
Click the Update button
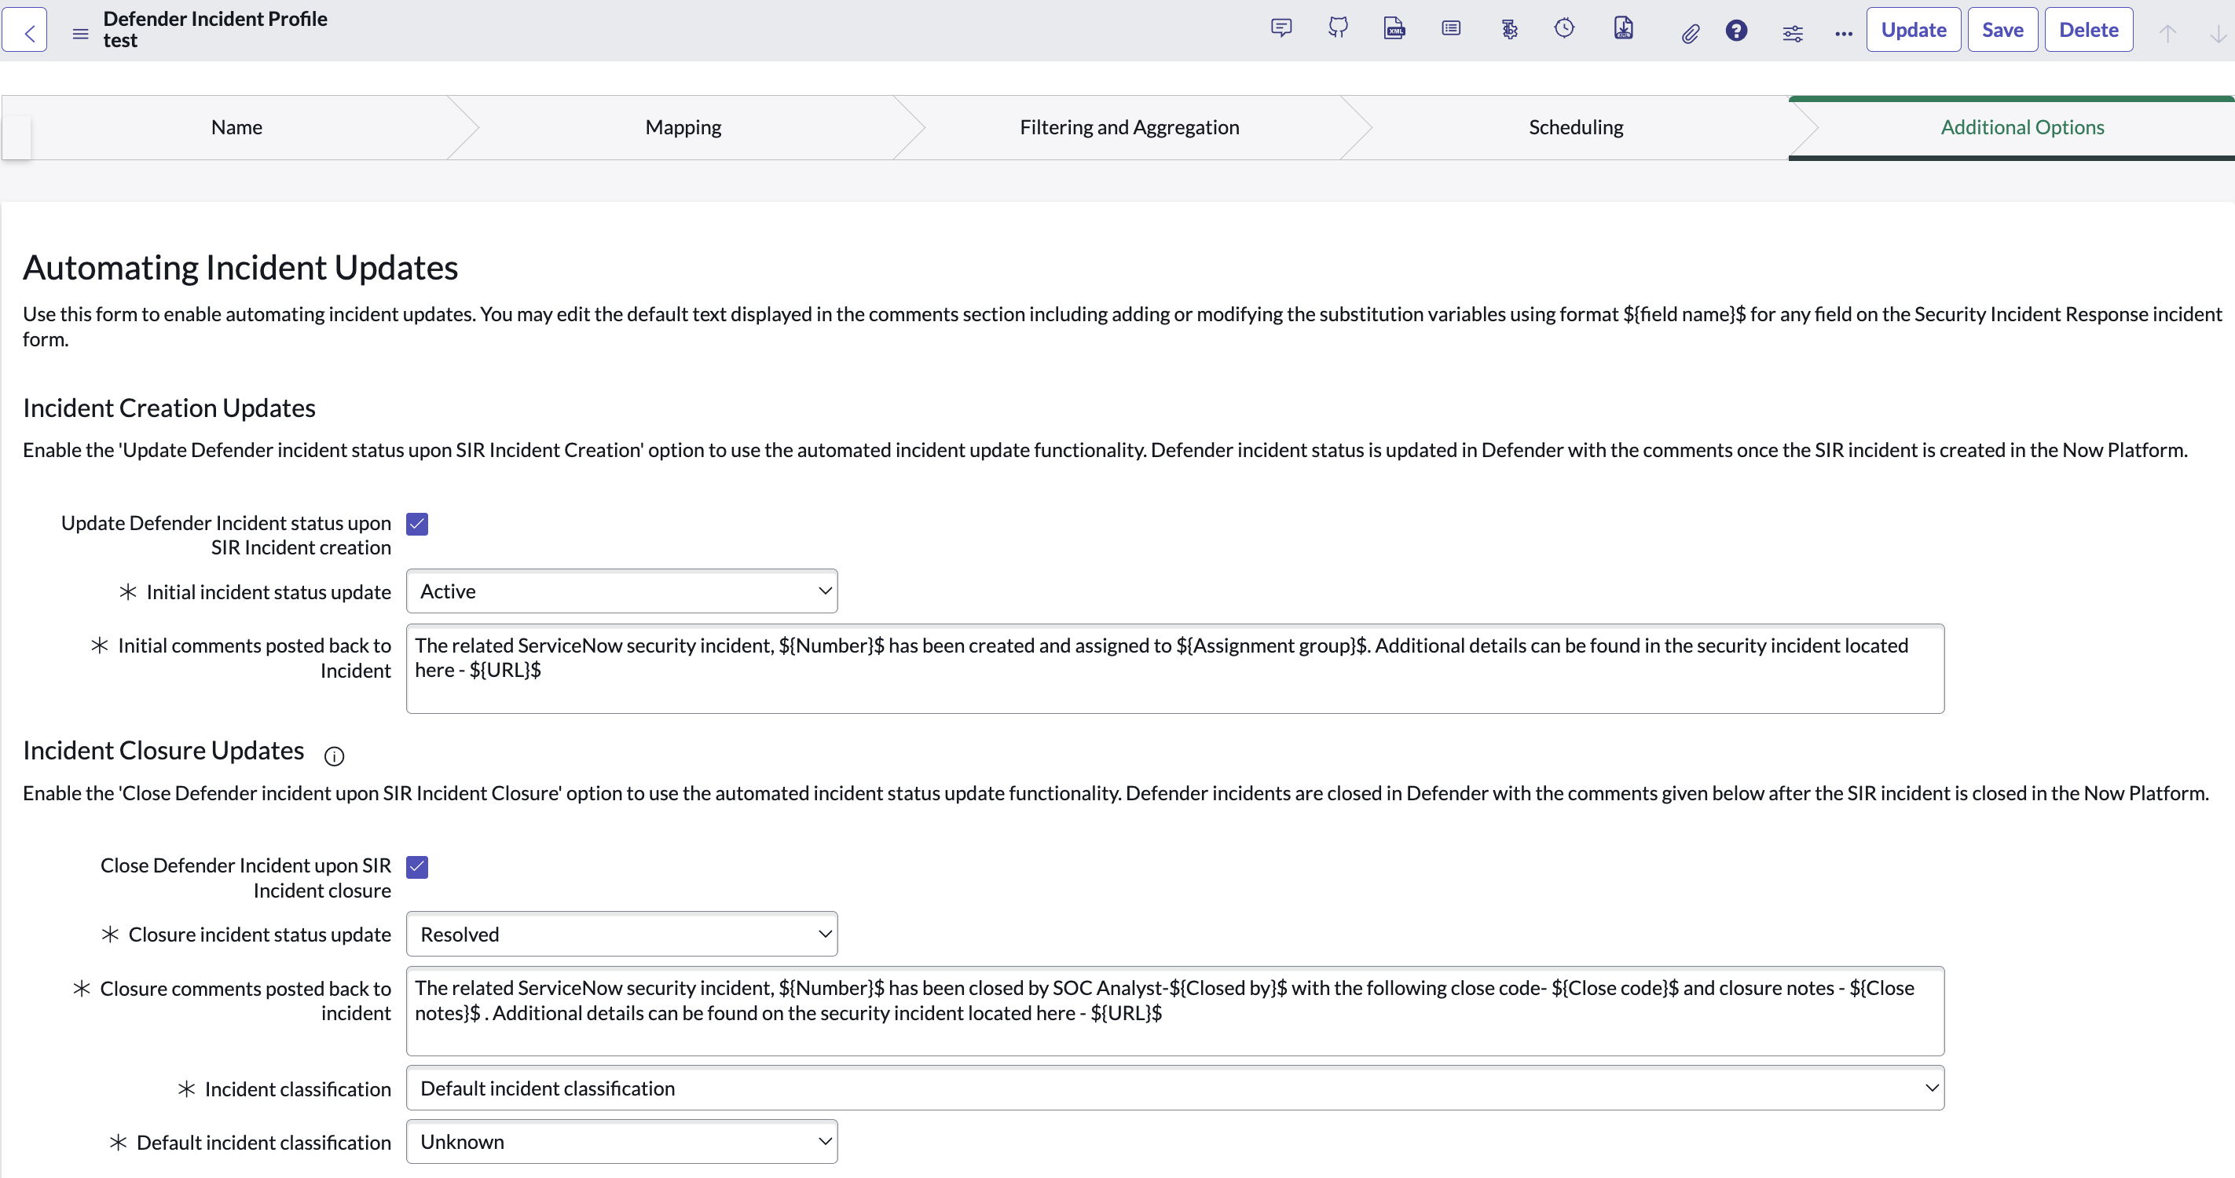click(1913, 30)
